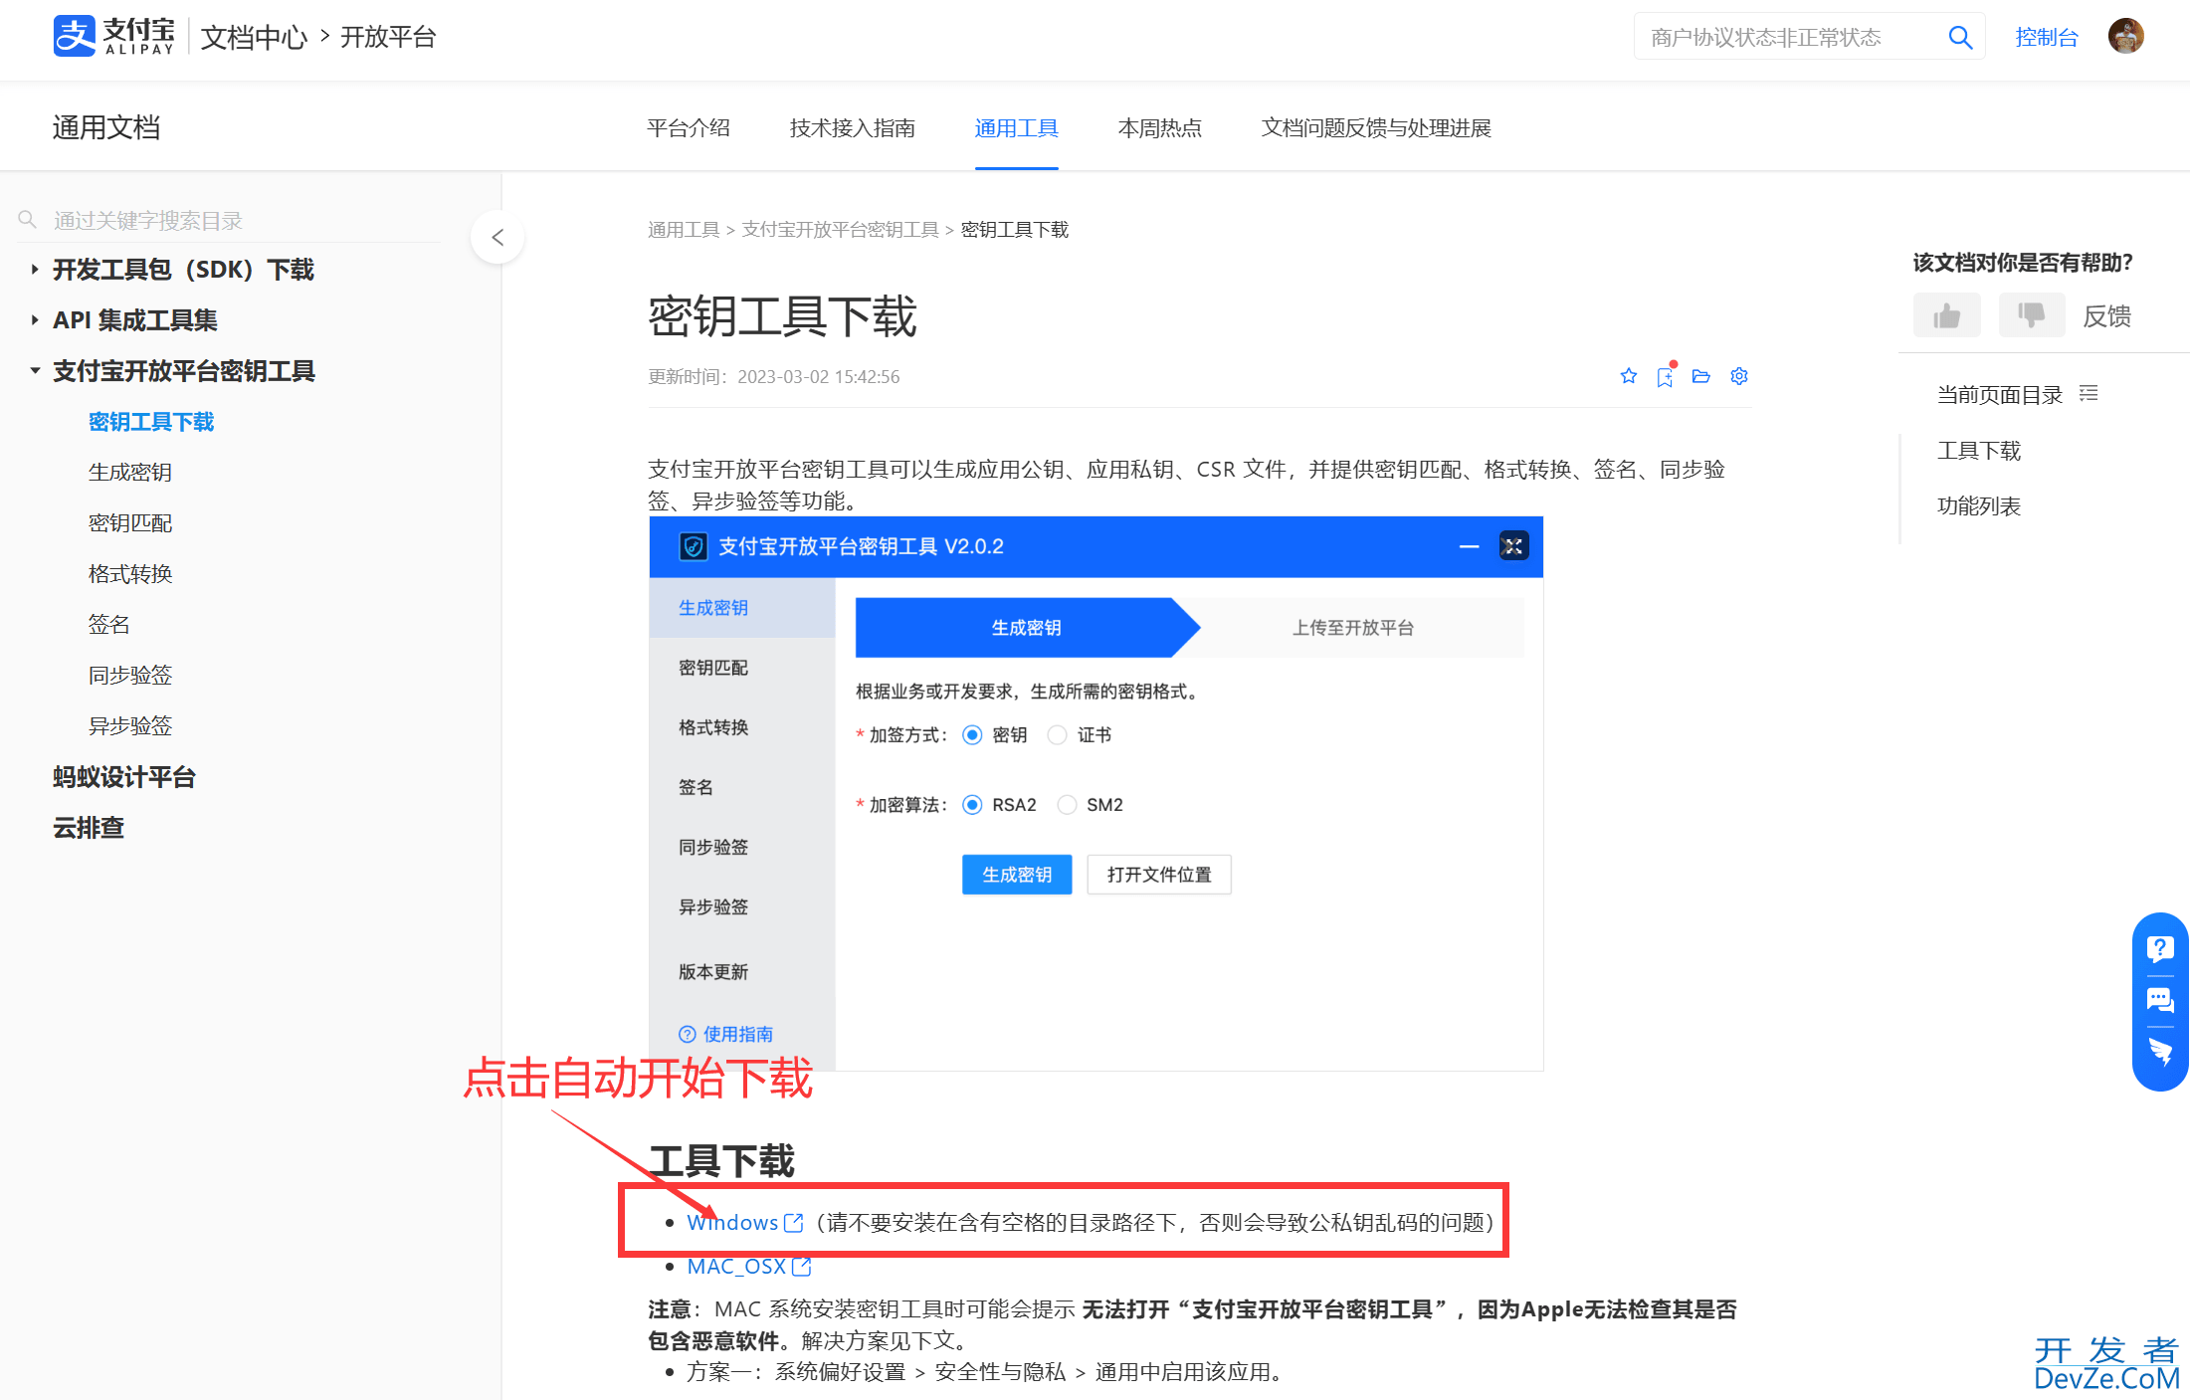Open 异步验签 in sidebar tree
This screenshot has height=1400, width=2190.
(x=130, y=726)
